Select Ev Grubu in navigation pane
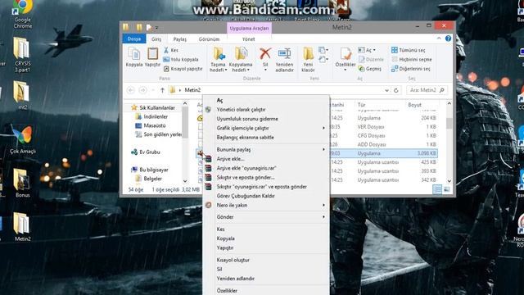The image size is (524, 295). click(146, 152)
